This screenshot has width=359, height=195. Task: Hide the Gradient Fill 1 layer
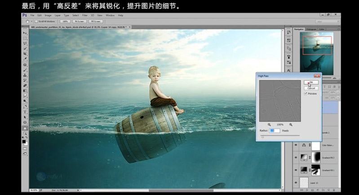pyautogui.click(x=296, y=170)
